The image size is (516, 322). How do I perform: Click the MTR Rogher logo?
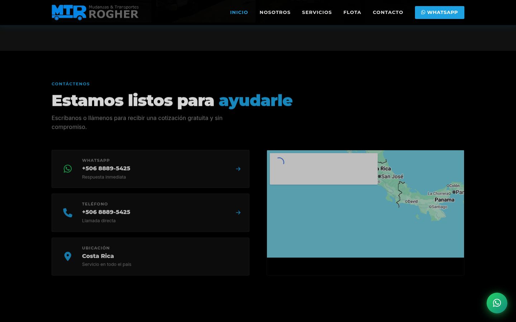pyautogui.click(x=95, y=12)
